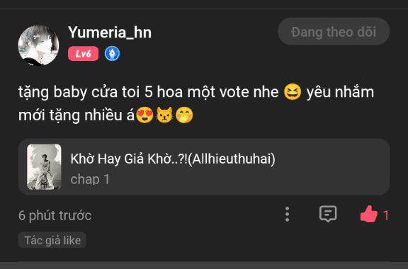Select the chap 1 chapter label
This screenshot has height=269, width=408.
point(90,179)
